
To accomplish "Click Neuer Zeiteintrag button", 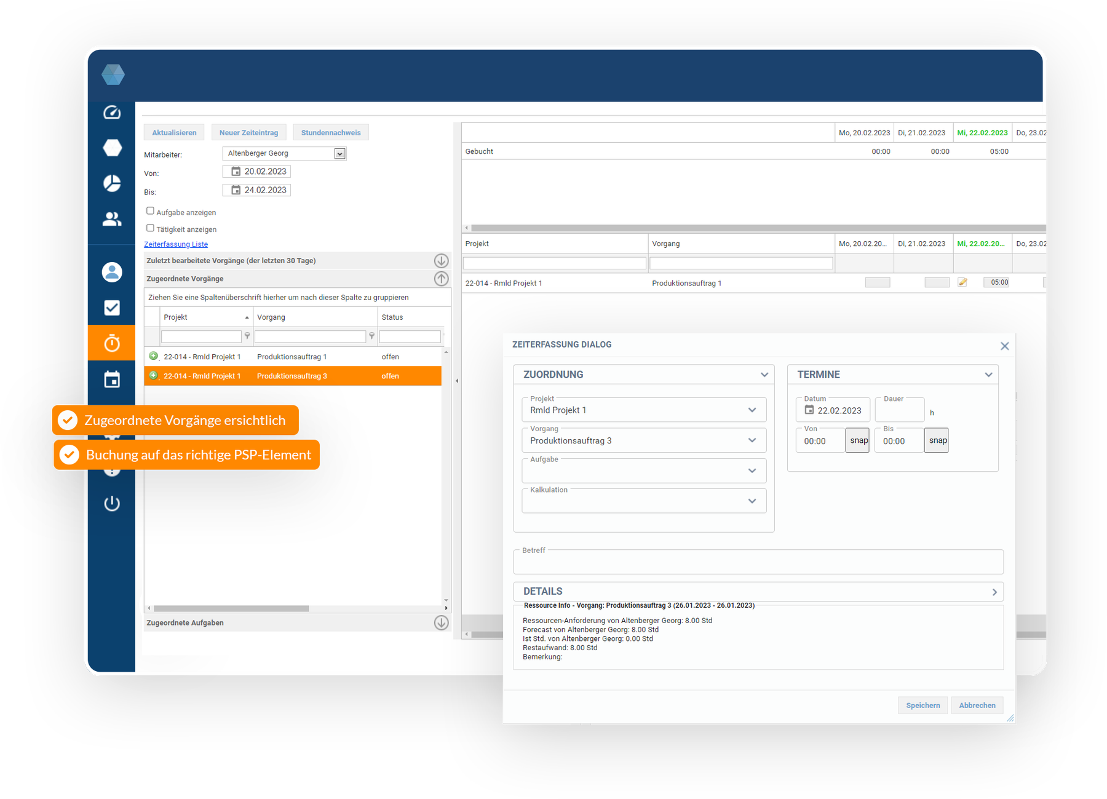I will [x=248, y=132].
